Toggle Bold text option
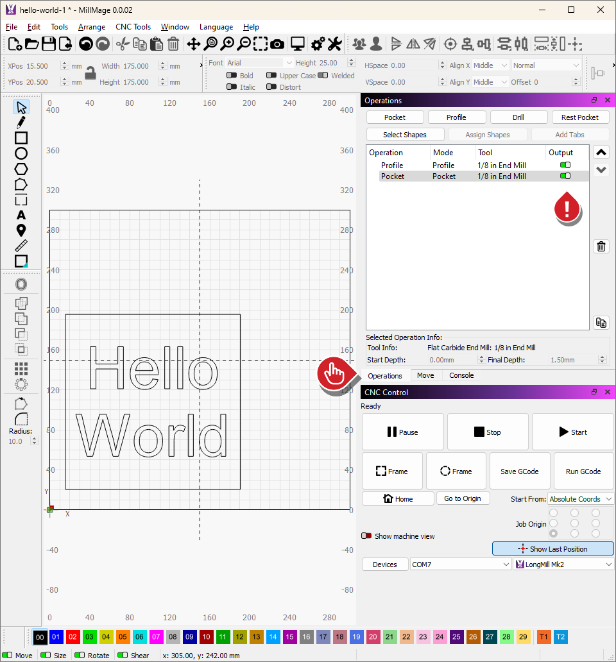The height and width of the screenshot is (662, 616). click(232, 76)
